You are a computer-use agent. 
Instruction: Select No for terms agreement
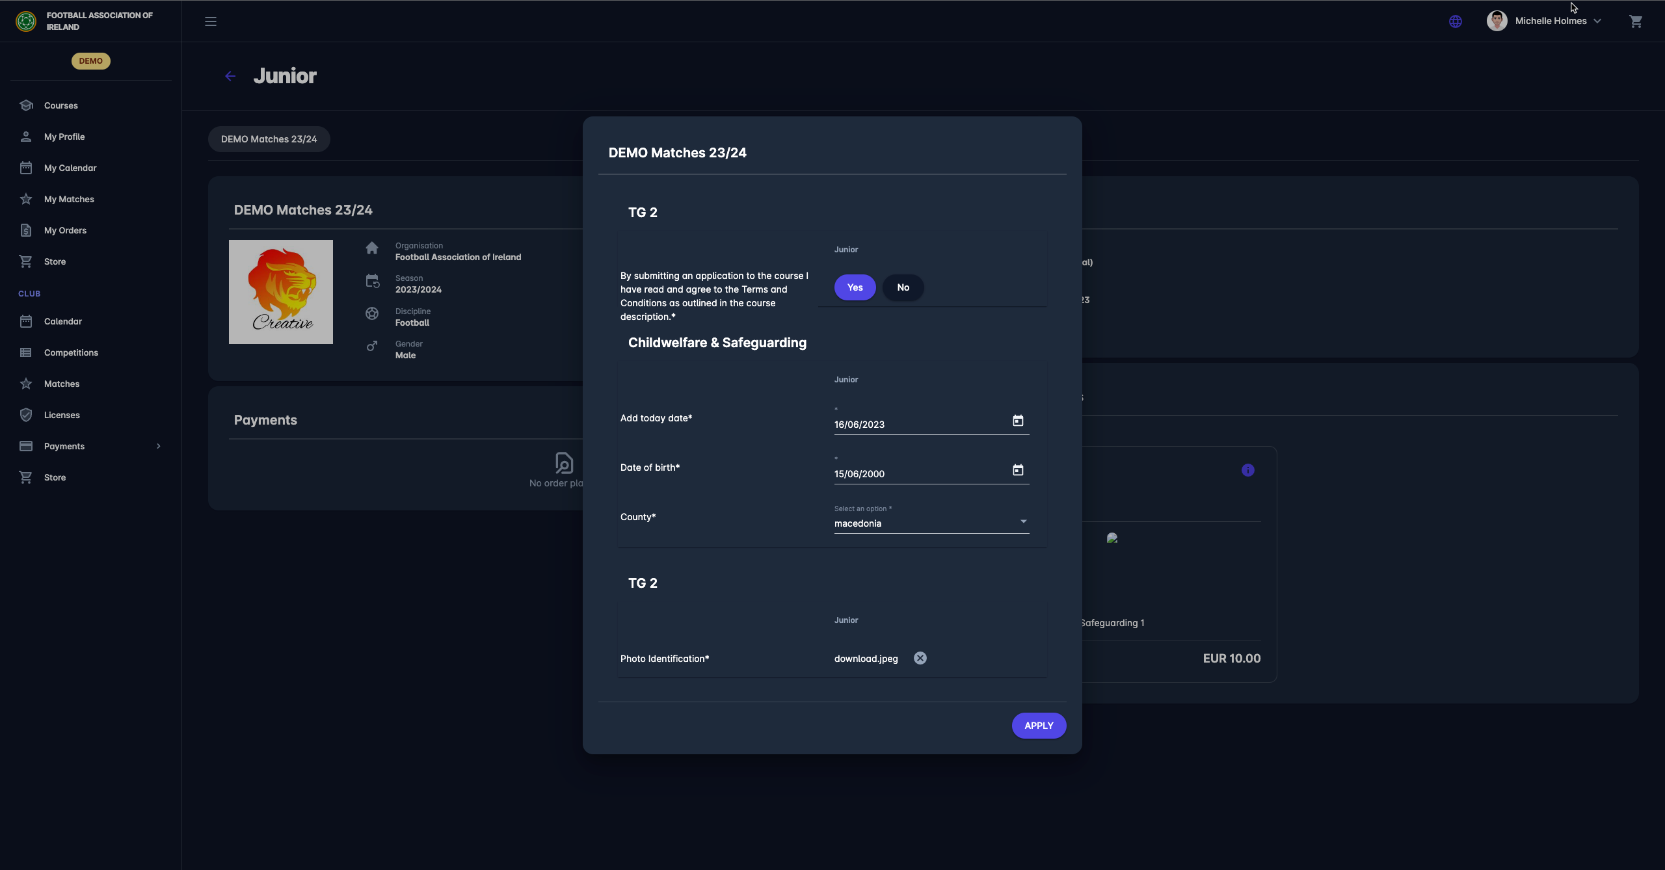(903, 287)
